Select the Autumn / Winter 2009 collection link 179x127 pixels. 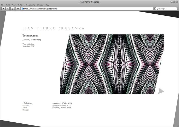point(62,103)
